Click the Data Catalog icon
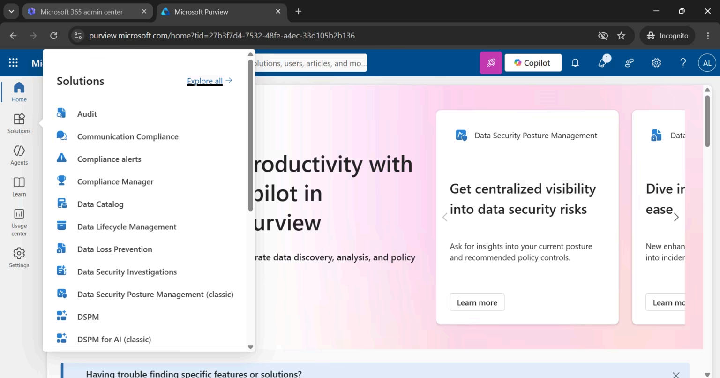Image resolution: width=720 pixels, height=378 pixels. [x=61, y=203]
